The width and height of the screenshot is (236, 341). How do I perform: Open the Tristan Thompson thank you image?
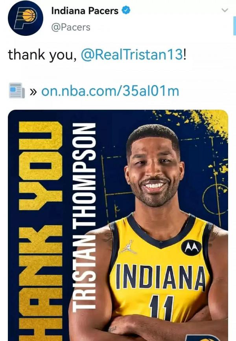(x=118, y=225)
